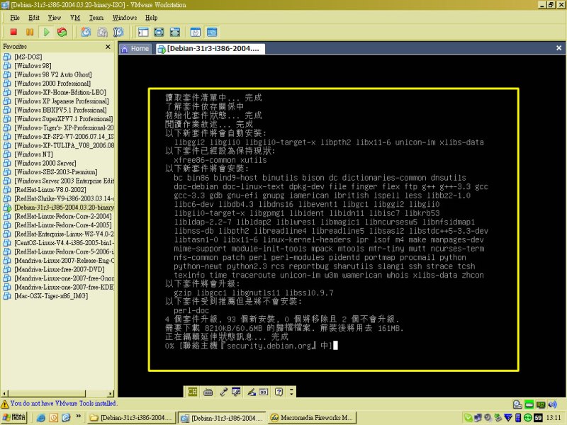567x425 pixels.
Task: Select [RedHat-Linux-Fedora-Core-4-2005] favorite
Action: tap(63, 225)
